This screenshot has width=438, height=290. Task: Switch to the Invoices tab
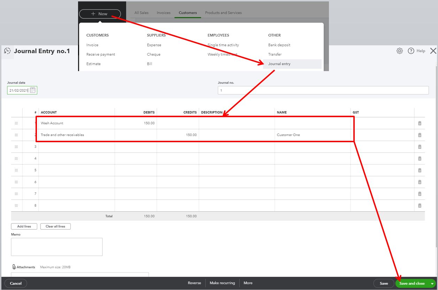pyautogui.click(x=163, y=13)
